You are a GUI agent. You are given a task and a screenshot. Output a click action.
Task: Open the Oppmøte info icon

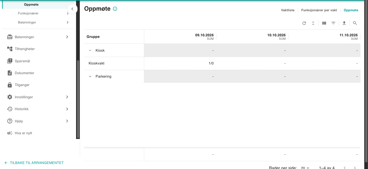pyautogui.click(x=115, y=9)
